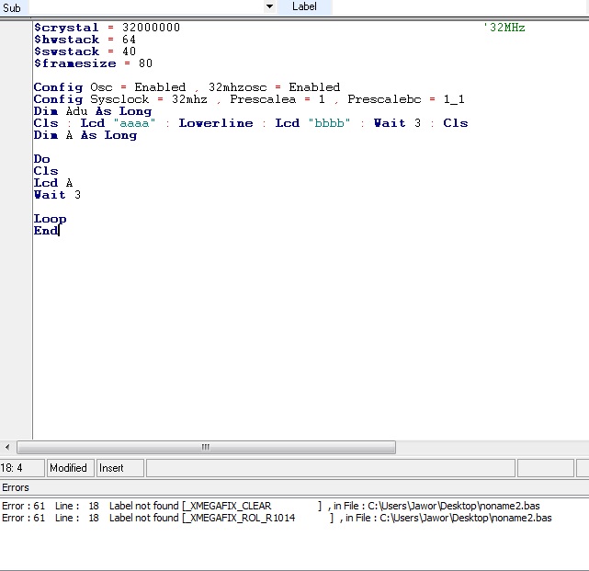Click the horizontal scrollbar left arrow
589x571 pixels.
(8, 448)
